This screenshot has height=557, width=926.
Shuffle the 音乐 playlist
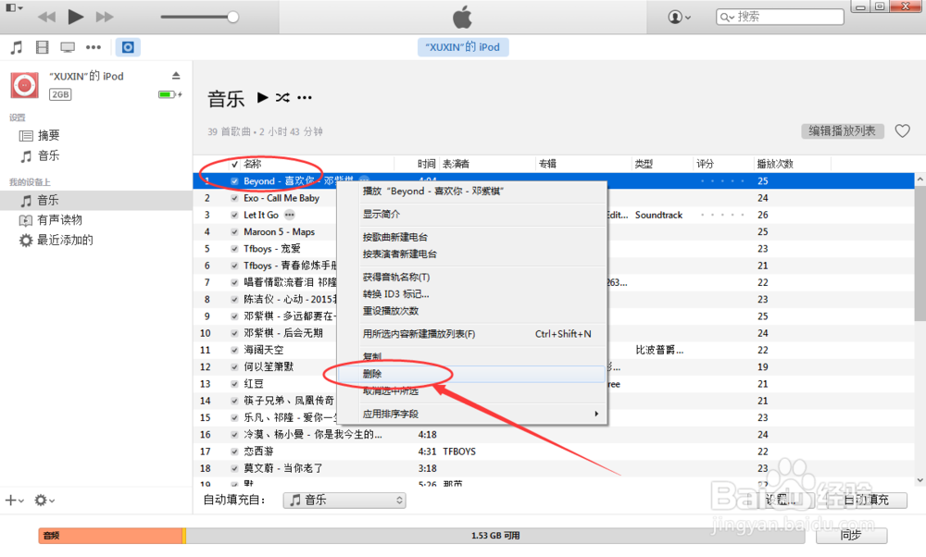click(x=282, y=97)
